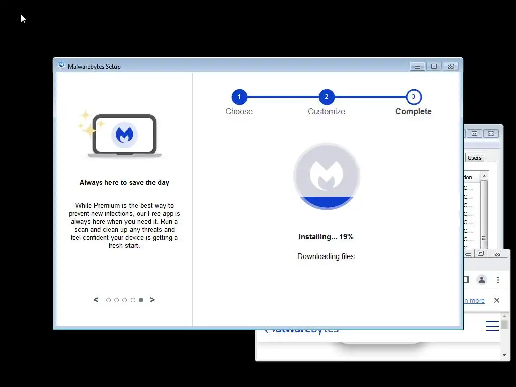Select the fourth carousel page dot
Image resolution: width=516 pixels, height=387 pixels.
tap(133, 300)
